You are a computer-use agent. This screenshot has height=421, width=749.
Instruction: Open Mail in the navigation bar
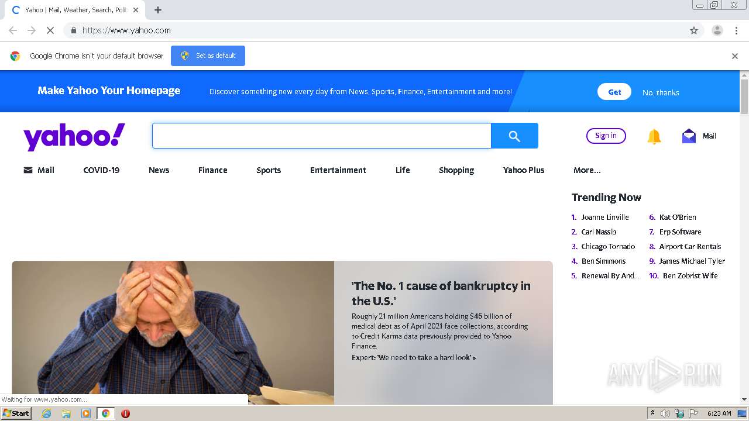point(39,170)
